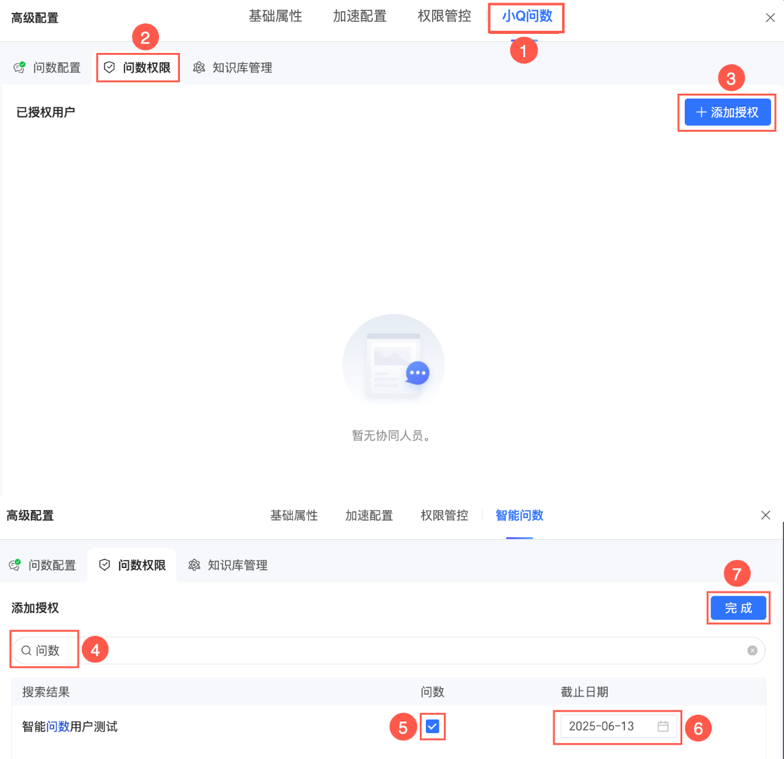Click calendar icon in the date field
The width and height of the screenshot is (784, 759).
click(663, 726)
